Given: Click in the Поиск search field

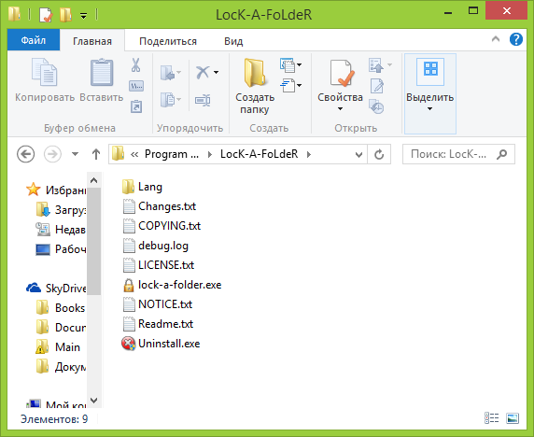Looking at the screenshot, I should (448, 154).
